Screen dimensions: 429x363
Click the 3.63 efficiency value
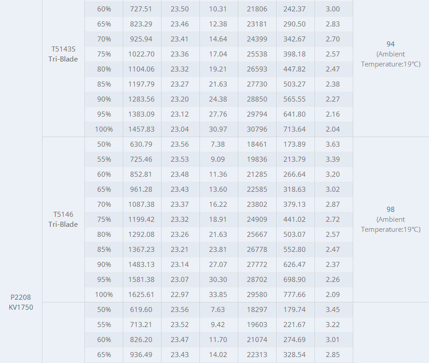coord(333,144)
